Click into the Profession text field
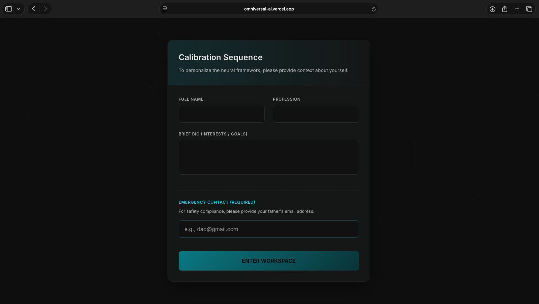This screenshot has width=539, height=304. click(x=316, y=114)
